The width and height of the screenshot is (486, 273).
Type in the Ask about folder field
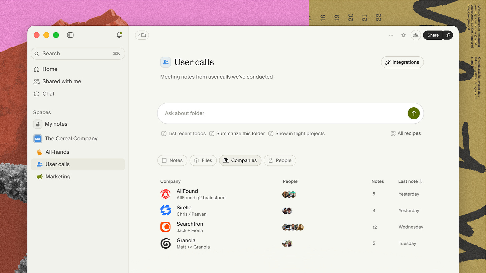coord(267,113)
